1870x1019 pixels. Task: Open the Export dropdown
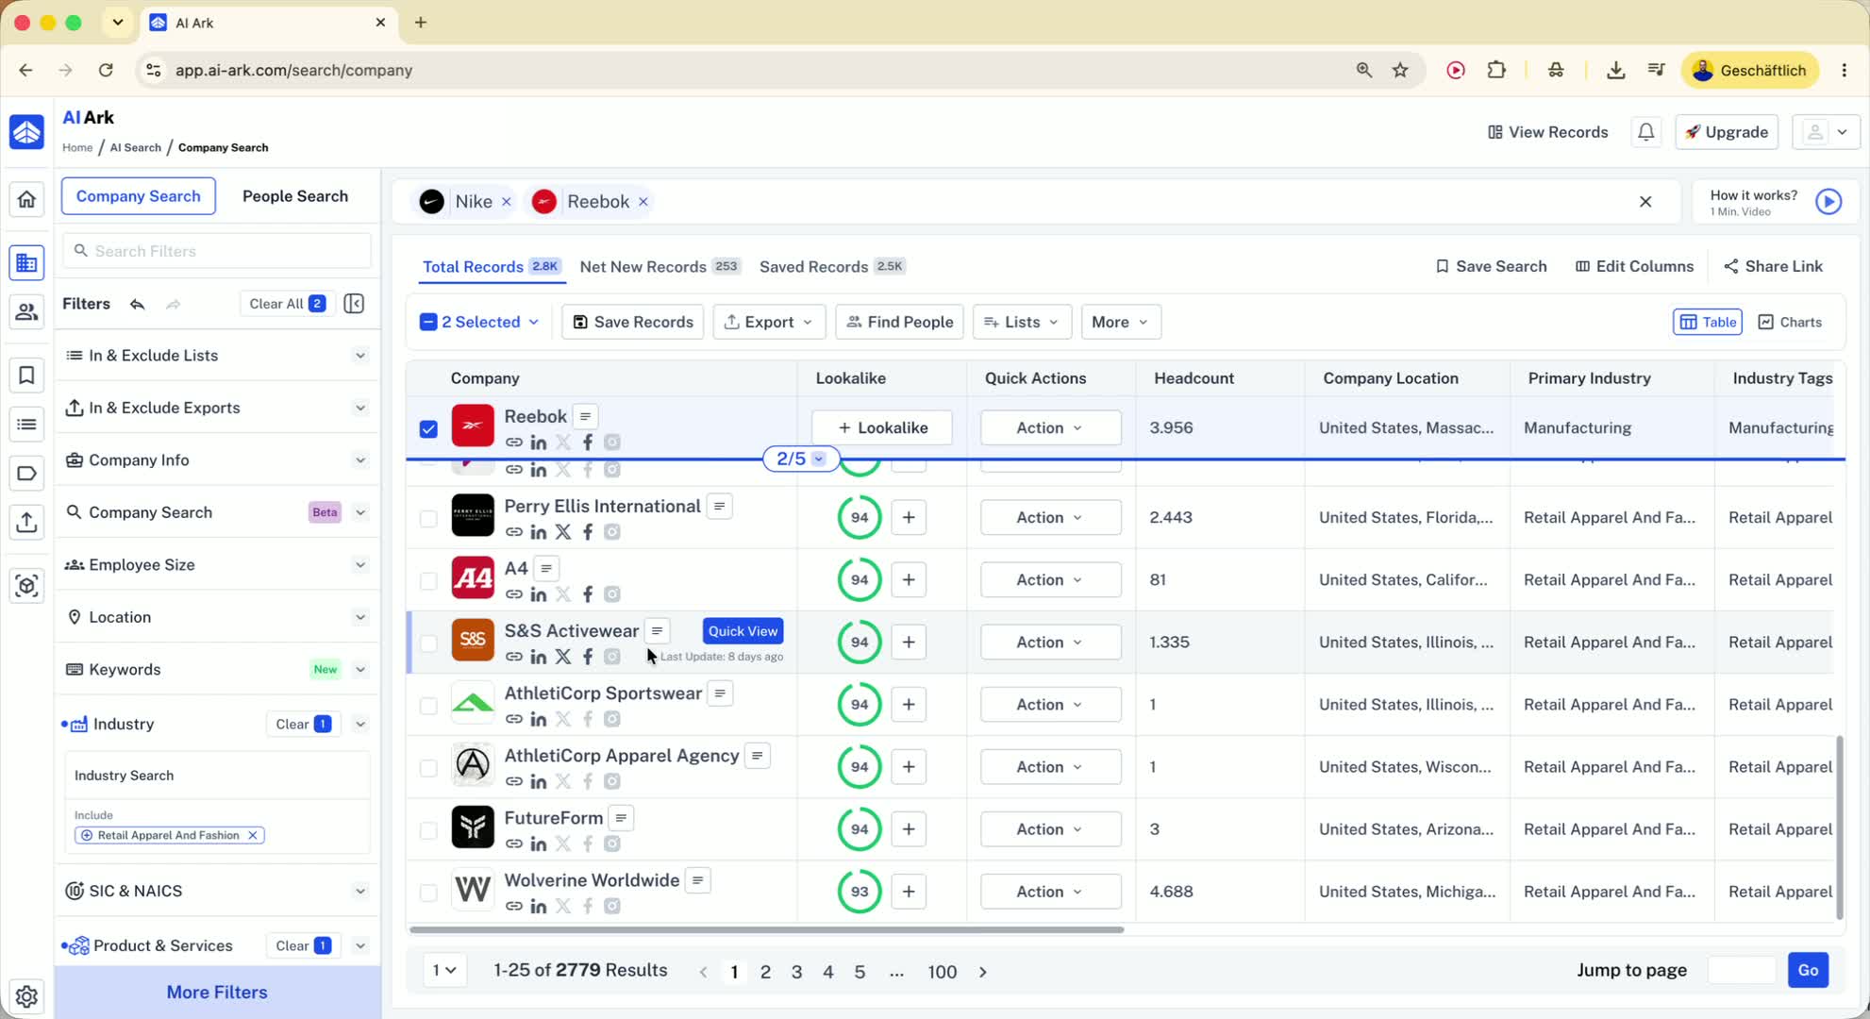[x=769, y=322]
